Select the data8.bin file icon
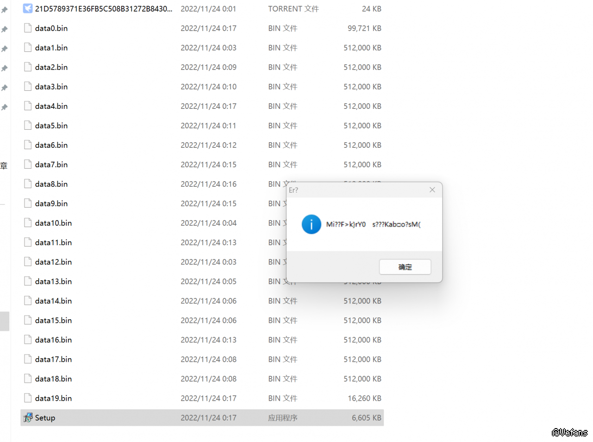 28,183
